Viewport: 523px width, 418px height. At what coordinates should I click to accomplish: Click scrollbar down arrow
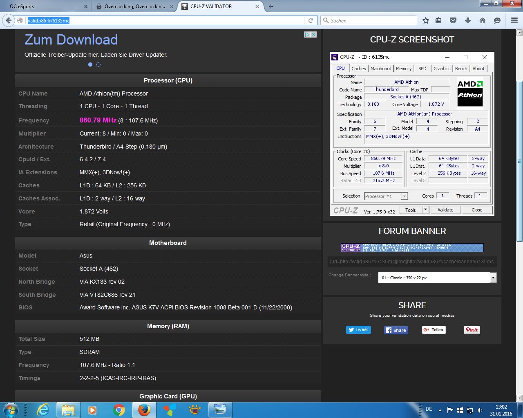pyautogui.click(x=520, y=398)
